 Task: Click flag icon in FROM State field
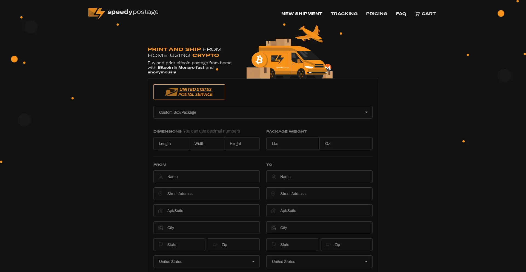pos(161,245)
